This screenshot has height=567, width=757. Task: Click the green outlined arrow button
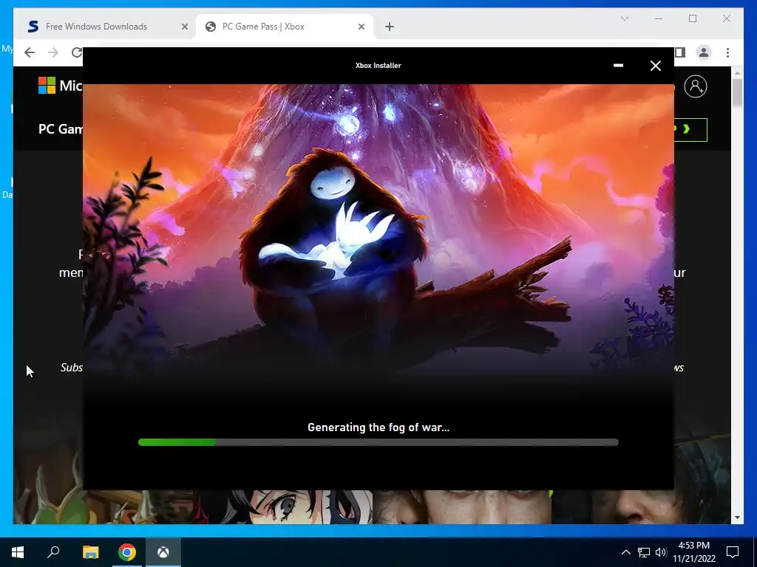click(x=690, y=130)
